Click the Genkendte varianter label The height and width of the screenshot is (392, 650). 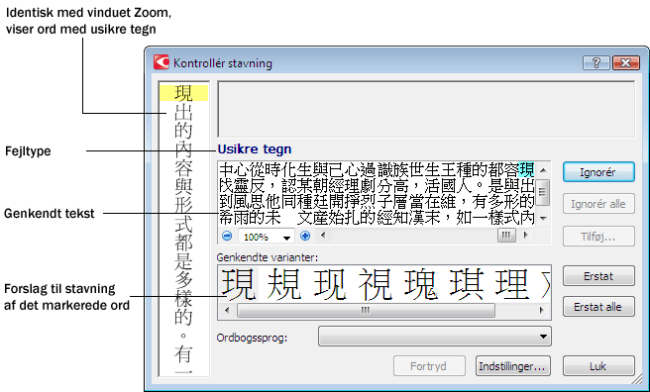point(268,257)
